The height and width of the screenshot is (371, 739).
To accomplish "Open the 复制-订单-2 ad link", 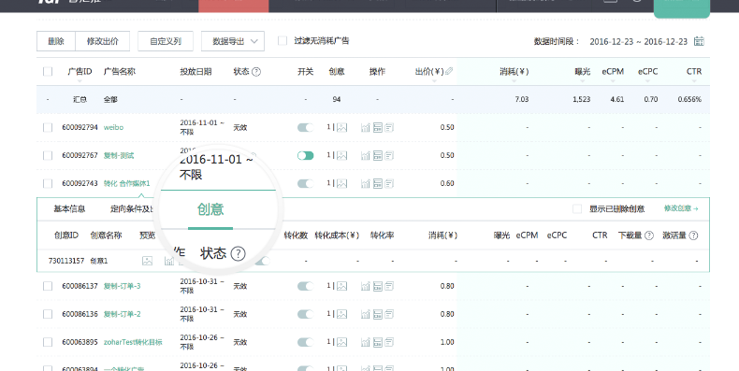I will [122, 314].
